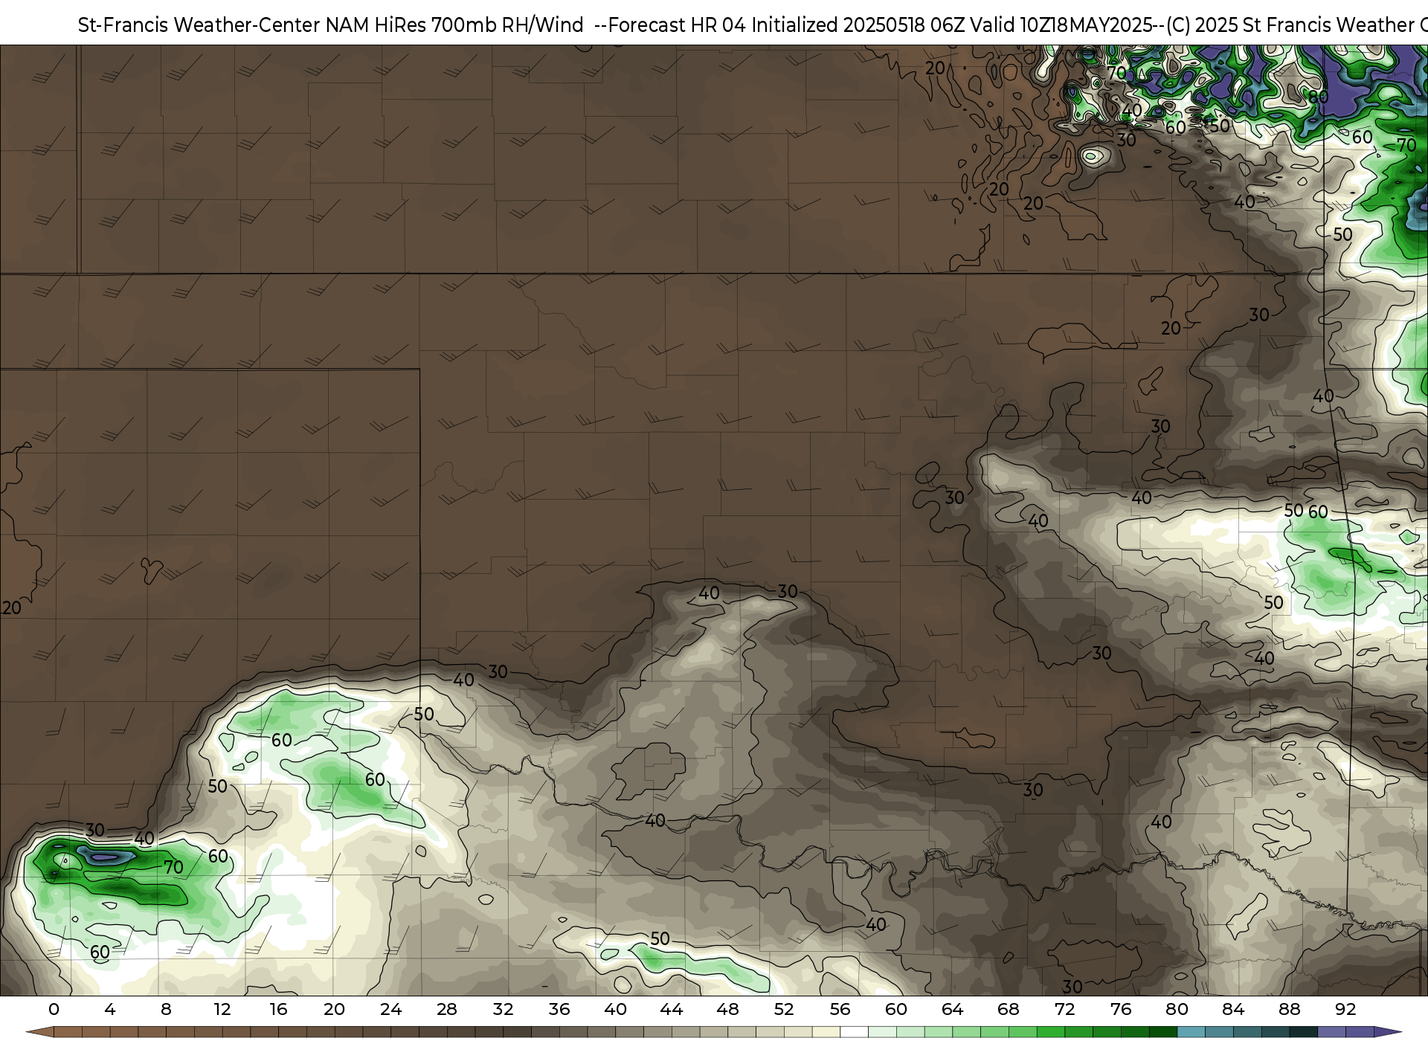The image size is (1428, 1041).
Task: Click the colorbar tick label "16"
Action: [278, 1009]
